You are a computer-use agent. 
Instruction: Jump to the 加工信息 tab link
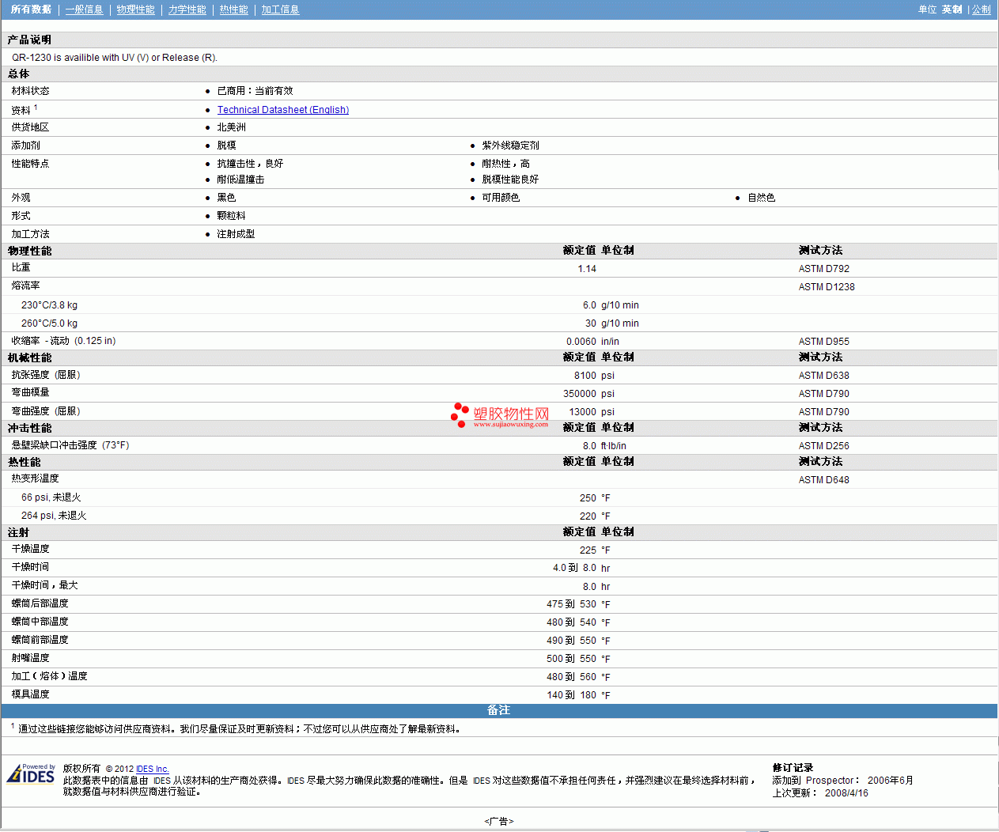click(x=280, y=9)
